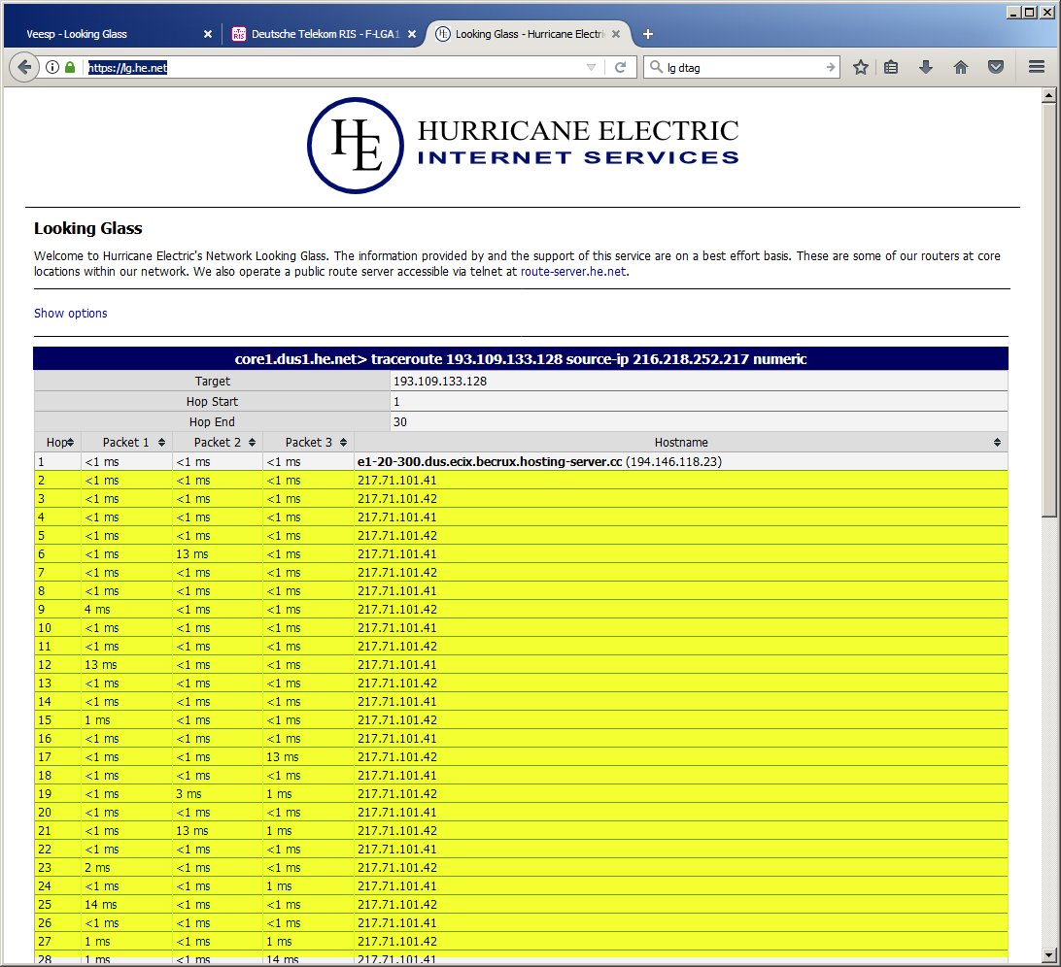Viewport: 1061px width, 967px height.
Task: Click hop 1 hostname e1-20-300.dus.ecix.becrux.hosting-server.cc
Action: pyautogui.click(x=490, y=462)
